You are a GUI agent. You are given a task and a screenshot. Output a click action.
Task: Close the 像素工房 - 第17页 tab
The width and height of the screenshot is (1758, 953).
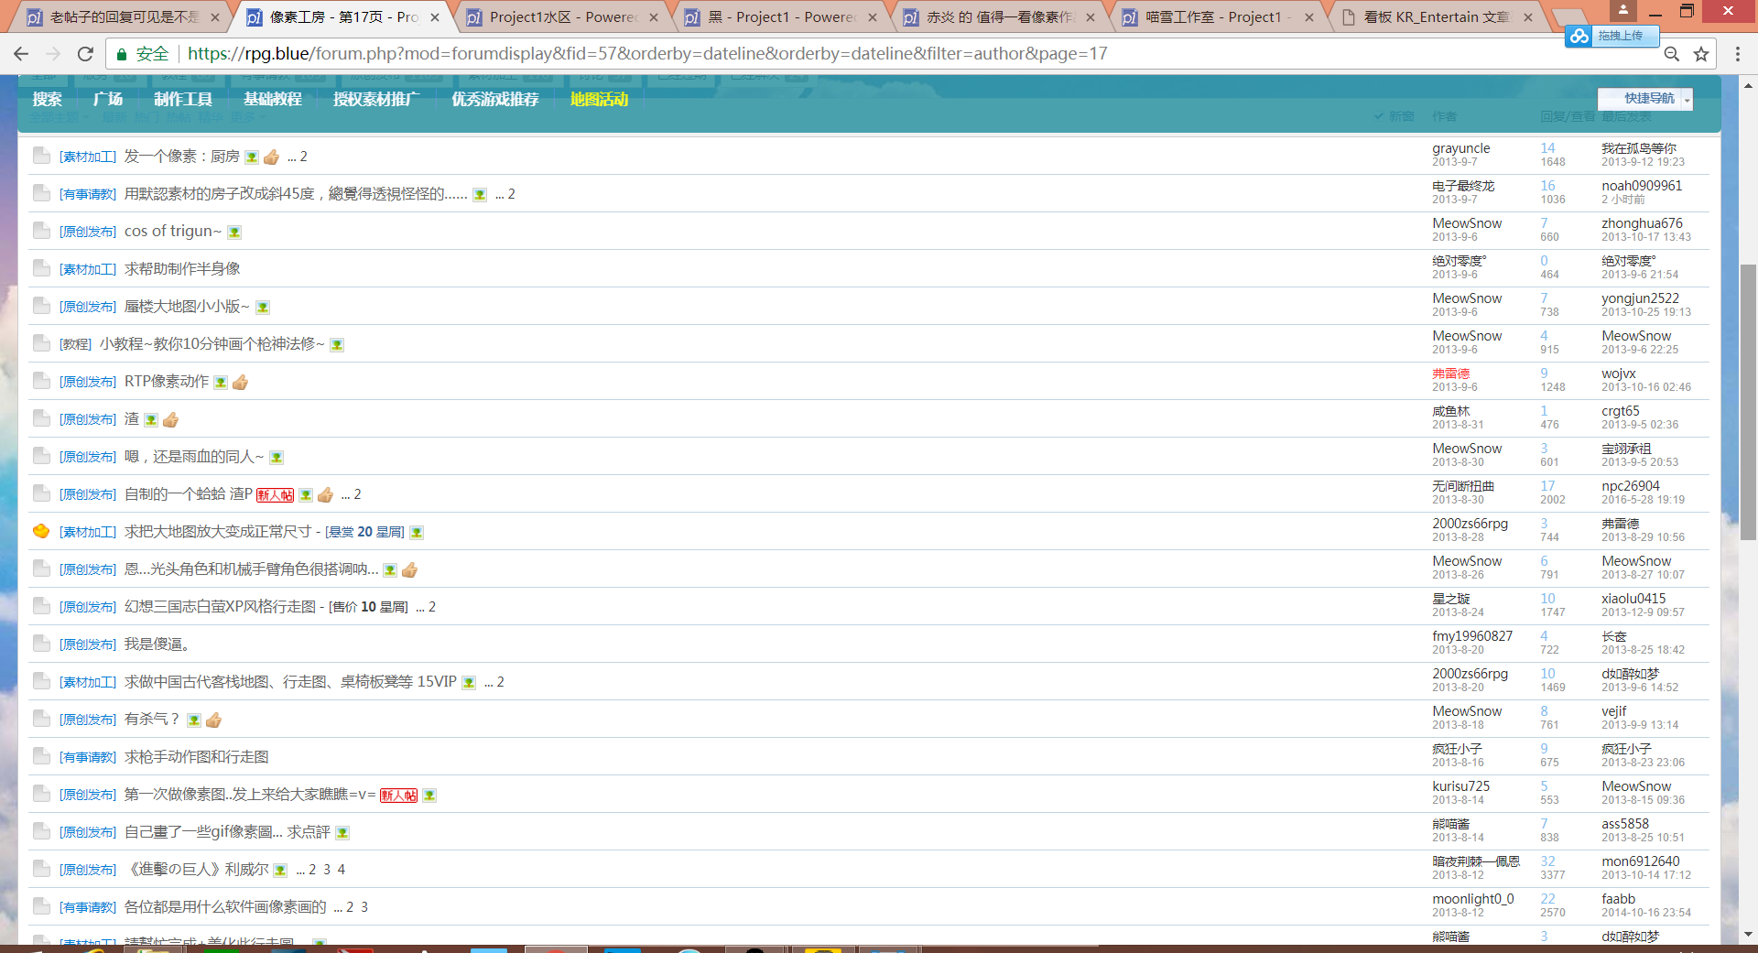435,17
